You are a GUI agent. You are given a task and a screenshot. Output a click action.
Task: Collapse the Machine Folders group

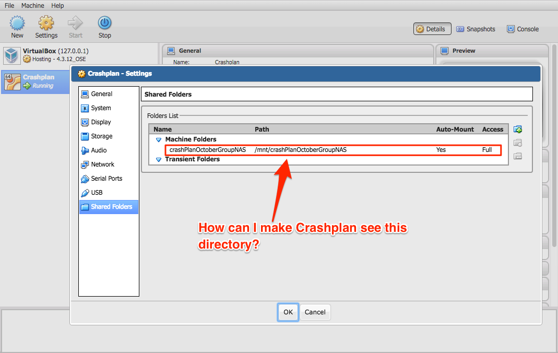[x=159, y=140]
